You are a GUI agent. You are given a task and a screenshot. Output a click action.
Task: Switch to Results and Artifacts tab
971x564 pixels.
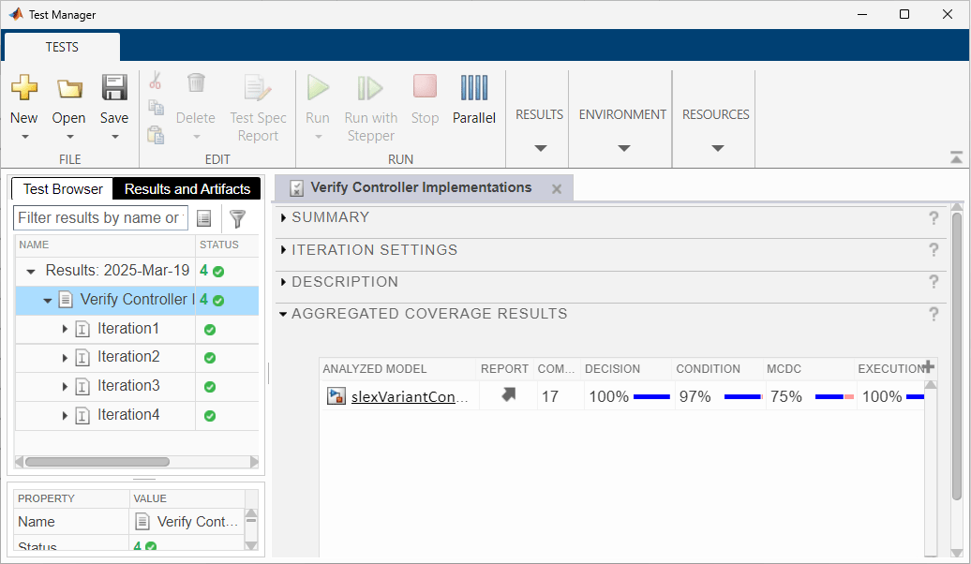(187, 188)
